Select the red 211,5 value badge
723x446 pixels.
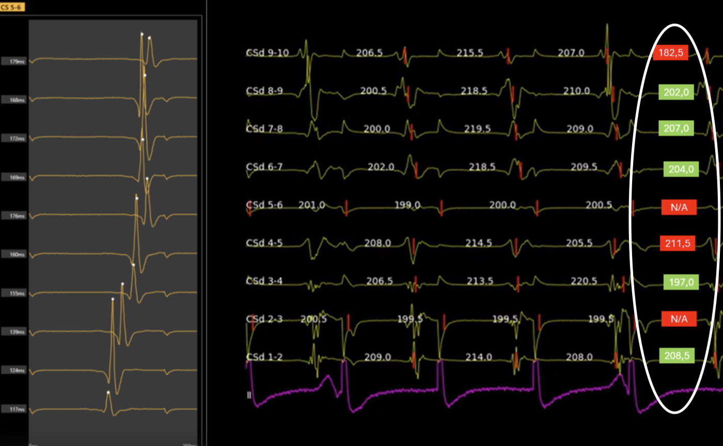tap(678, 243)
